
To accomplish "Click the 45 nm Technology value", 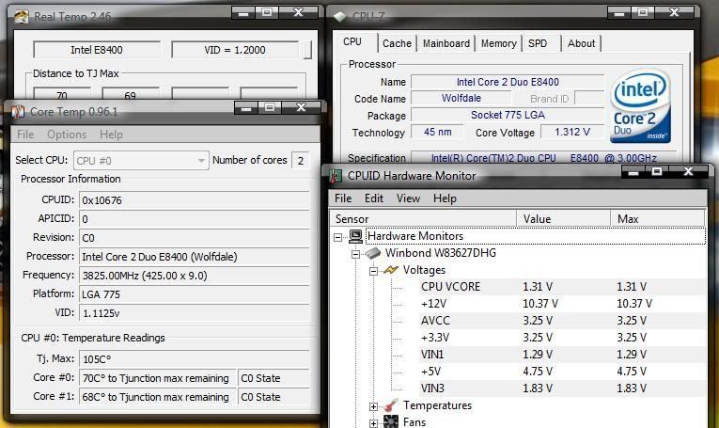I will coord(437,132).
